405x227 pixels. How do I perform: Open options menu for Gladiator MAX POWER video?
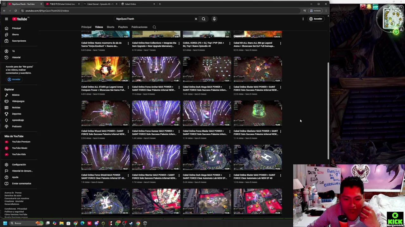click(281, 131)
